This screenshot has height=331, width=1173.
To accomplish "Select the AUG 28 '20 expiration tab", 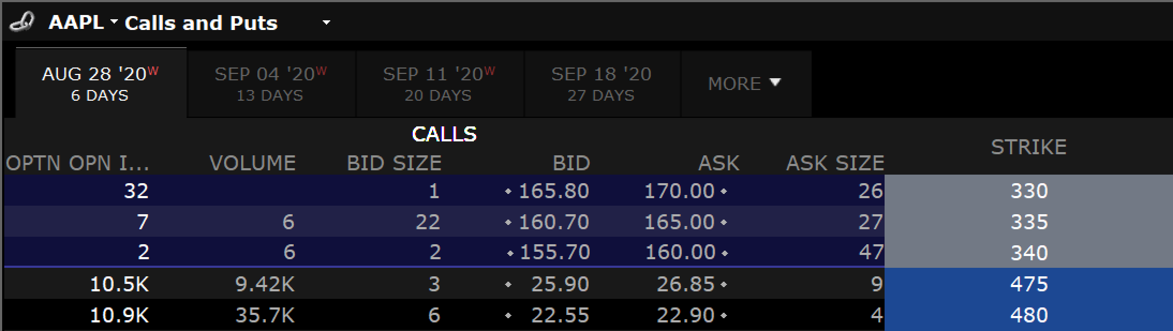I will 100,84.
